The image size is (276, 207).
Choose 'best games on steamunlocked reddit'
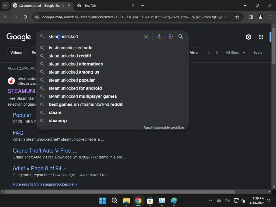tap(112, 105)
